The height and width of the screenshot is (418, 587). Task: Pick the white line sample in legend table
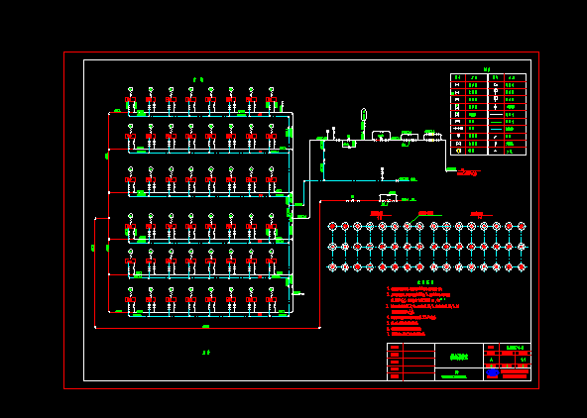coord(496,115)
